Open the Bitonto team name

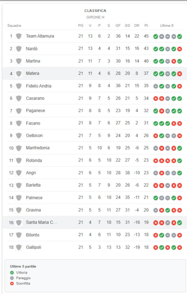[x=33, y=235]
